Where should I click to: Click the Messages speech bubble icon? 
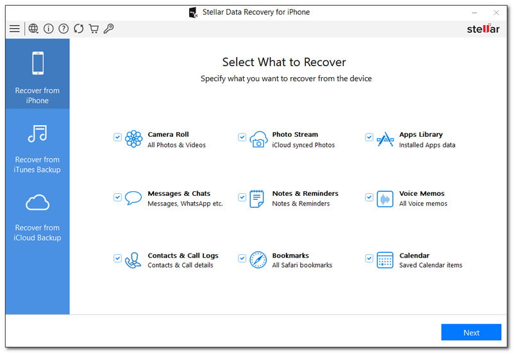point(133,198)
